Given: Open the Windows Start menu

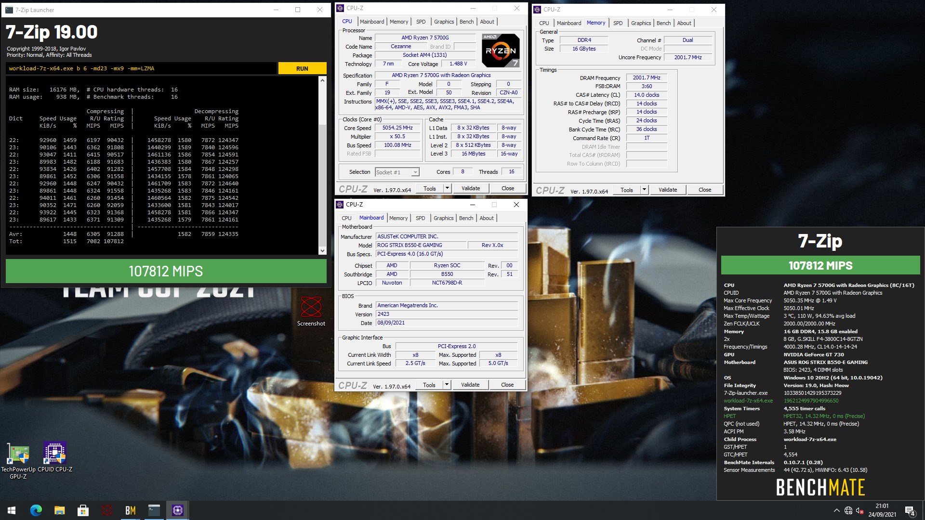Looking at the screenshot, I should point(12,510).
